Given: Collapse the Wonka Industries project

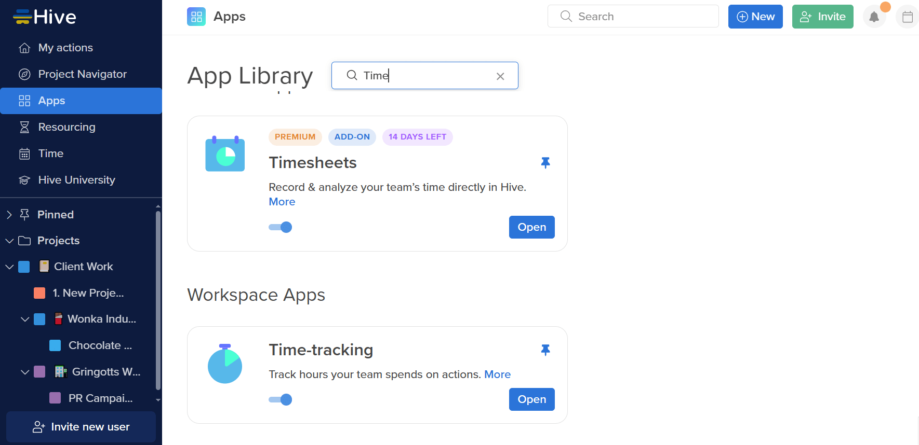Looking at the screenshot, I should pyautogui.click(x=25, y=319).
